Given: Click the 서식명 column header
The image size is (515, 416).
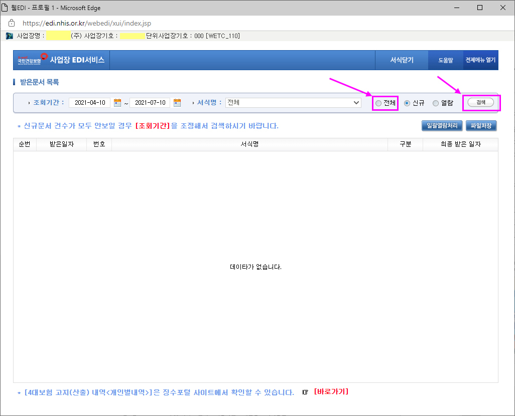Looking at the screenshot, I should point(249,144).
